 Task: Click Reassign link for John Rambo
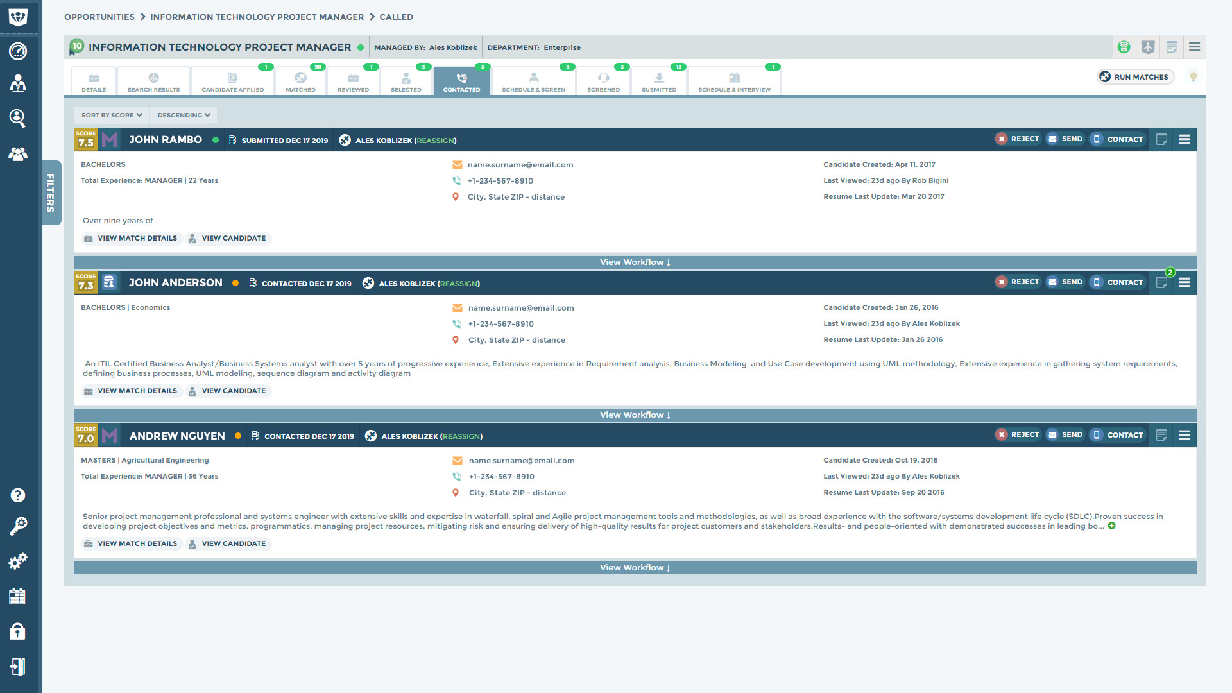pyautogui.click(x=435, y=141)
